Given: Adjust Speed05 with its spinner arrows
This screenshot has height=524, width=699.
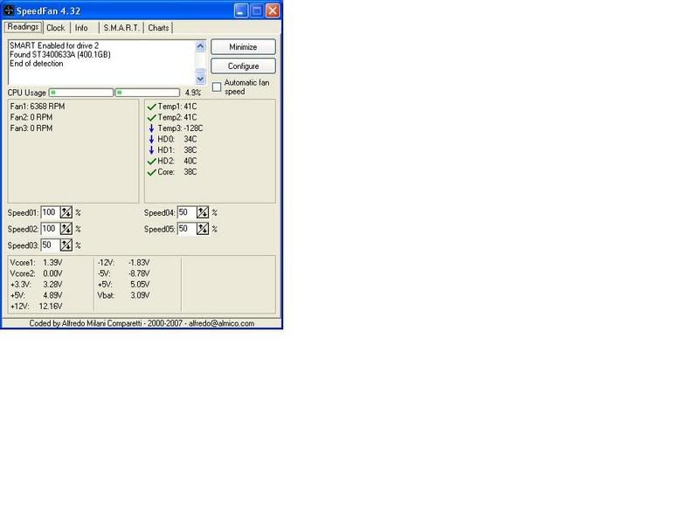Looking at the screenshot, I should tap(203, 229).
